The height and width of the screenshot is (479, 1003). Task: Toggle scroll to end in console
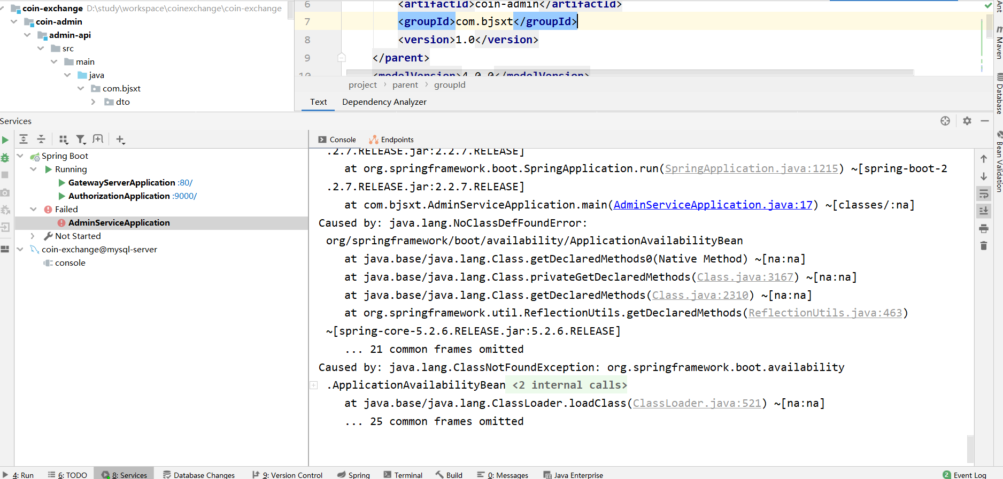(984, 211)
